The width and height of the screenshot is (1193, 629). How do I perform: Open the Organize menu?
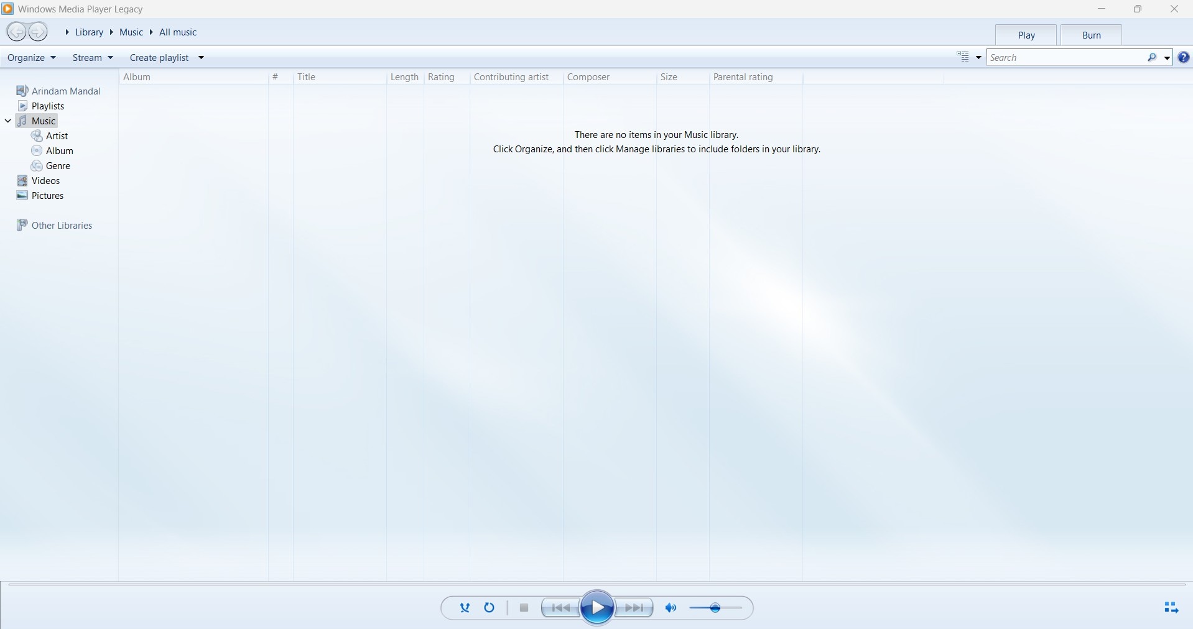(x=32, y=57)
